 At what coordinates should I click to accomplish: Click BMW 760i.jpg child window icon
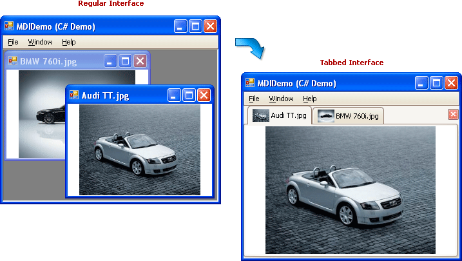tap(13, 61)
